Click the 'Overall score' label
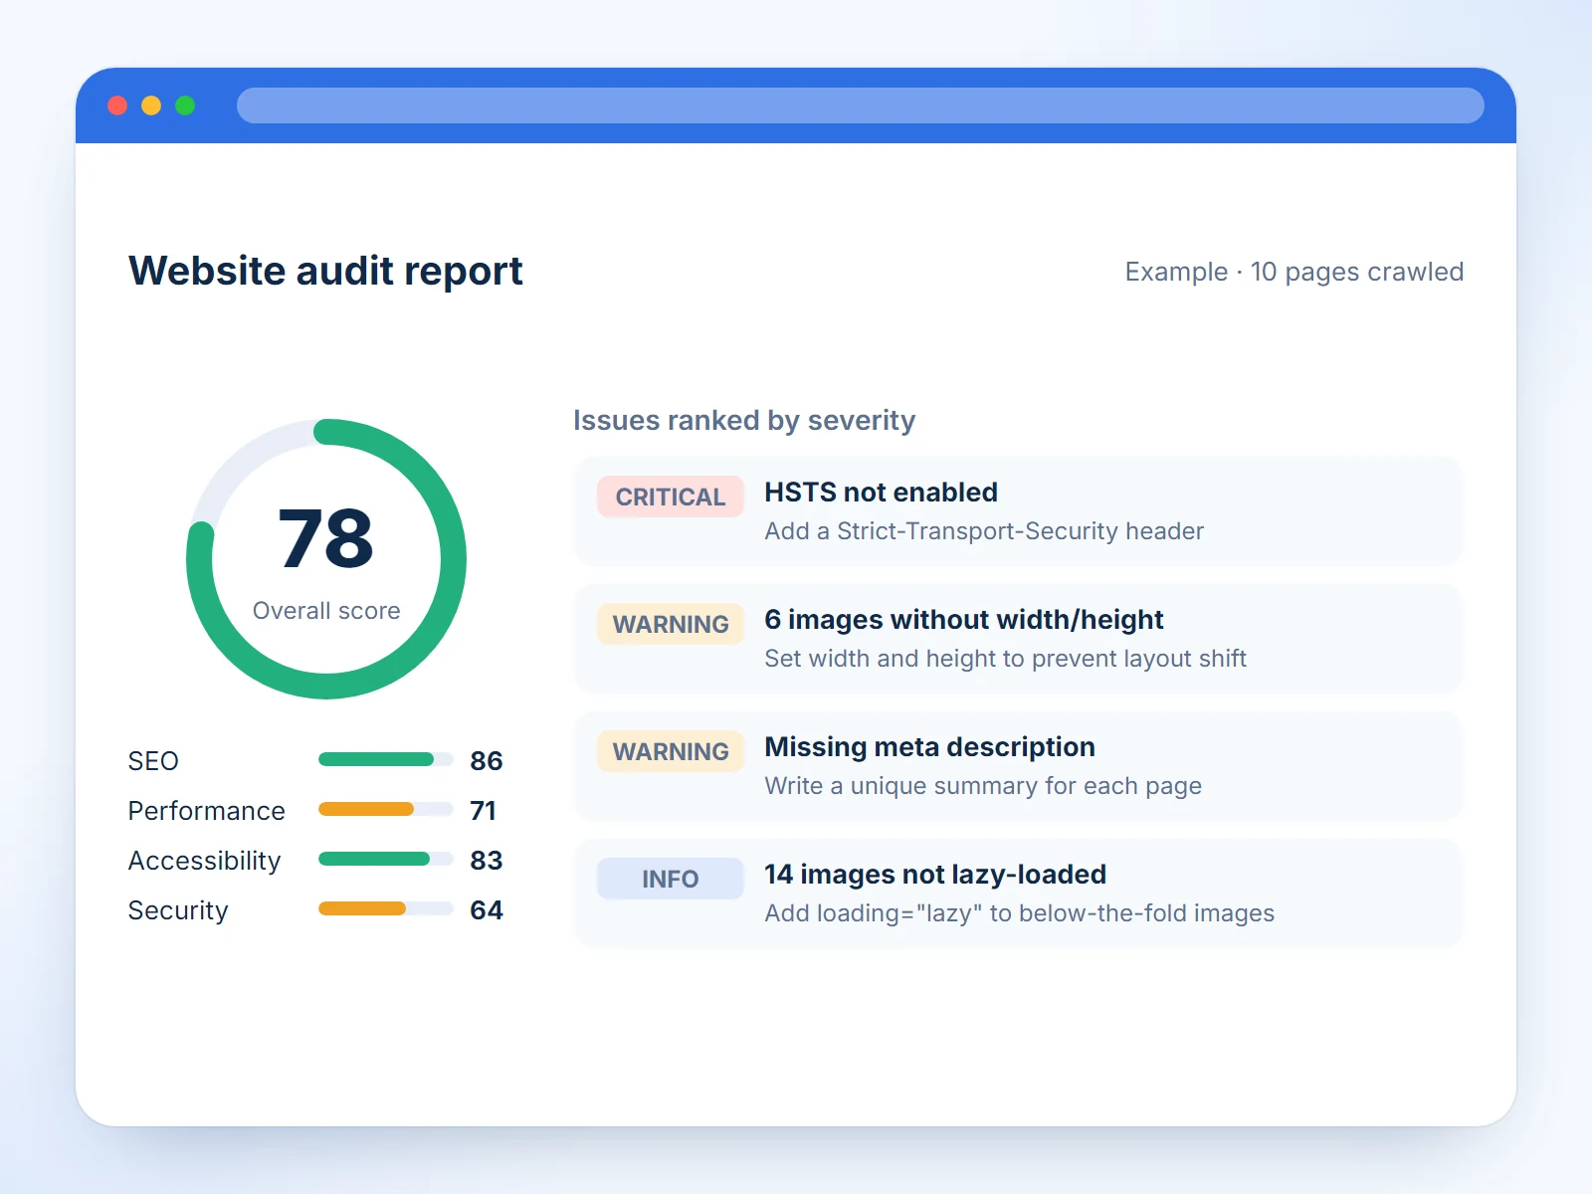The height and width of the screenshot is (1194, 1592). tap(326, 611)
